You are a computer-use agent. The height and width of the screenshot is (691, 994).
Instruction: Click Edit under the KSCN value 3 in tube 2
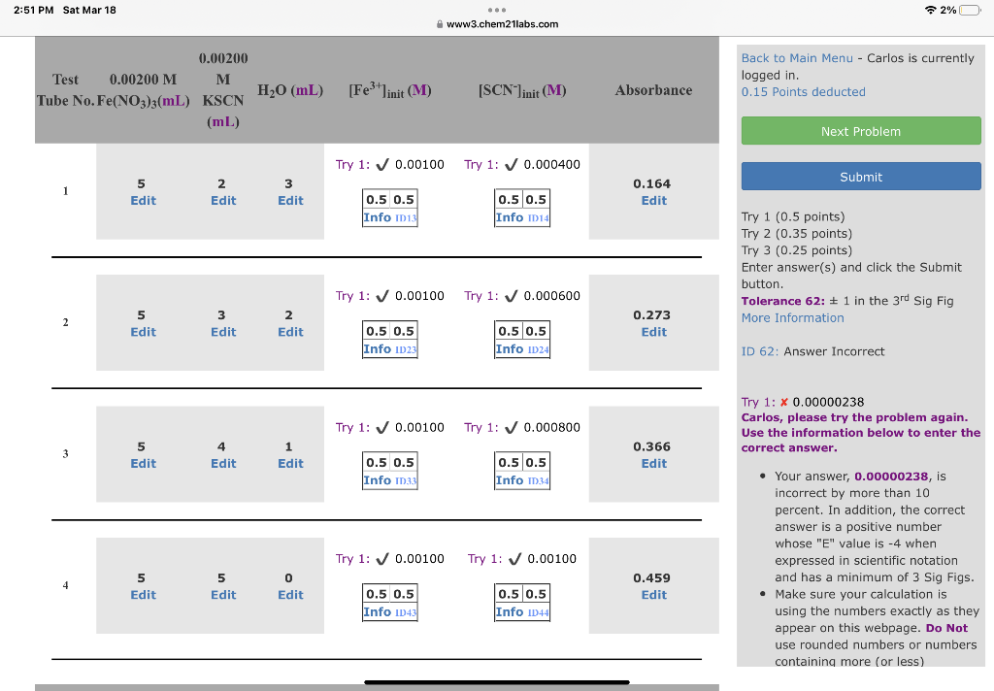point(221,331)
